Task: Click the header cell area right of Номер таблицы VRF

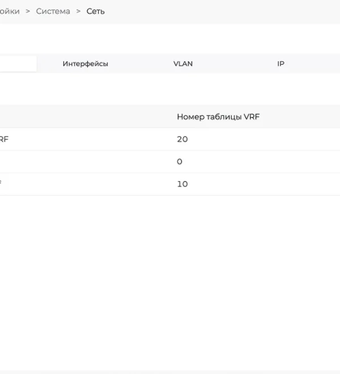Action: click(300, 117)
